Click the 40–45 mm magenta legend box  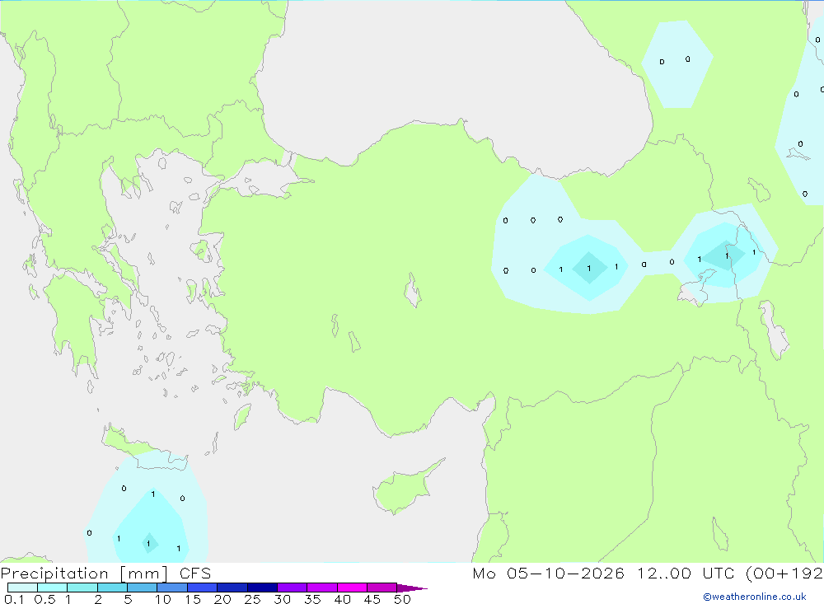(352, 588)
